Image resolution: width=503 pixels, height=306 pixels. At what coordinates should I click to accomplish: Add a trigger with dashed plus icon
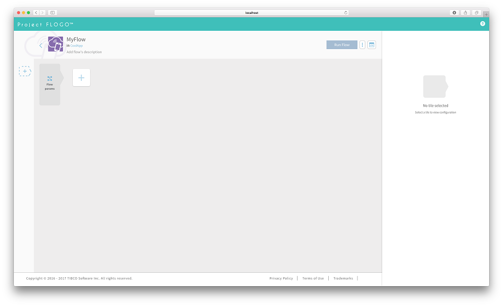point(25,71)
